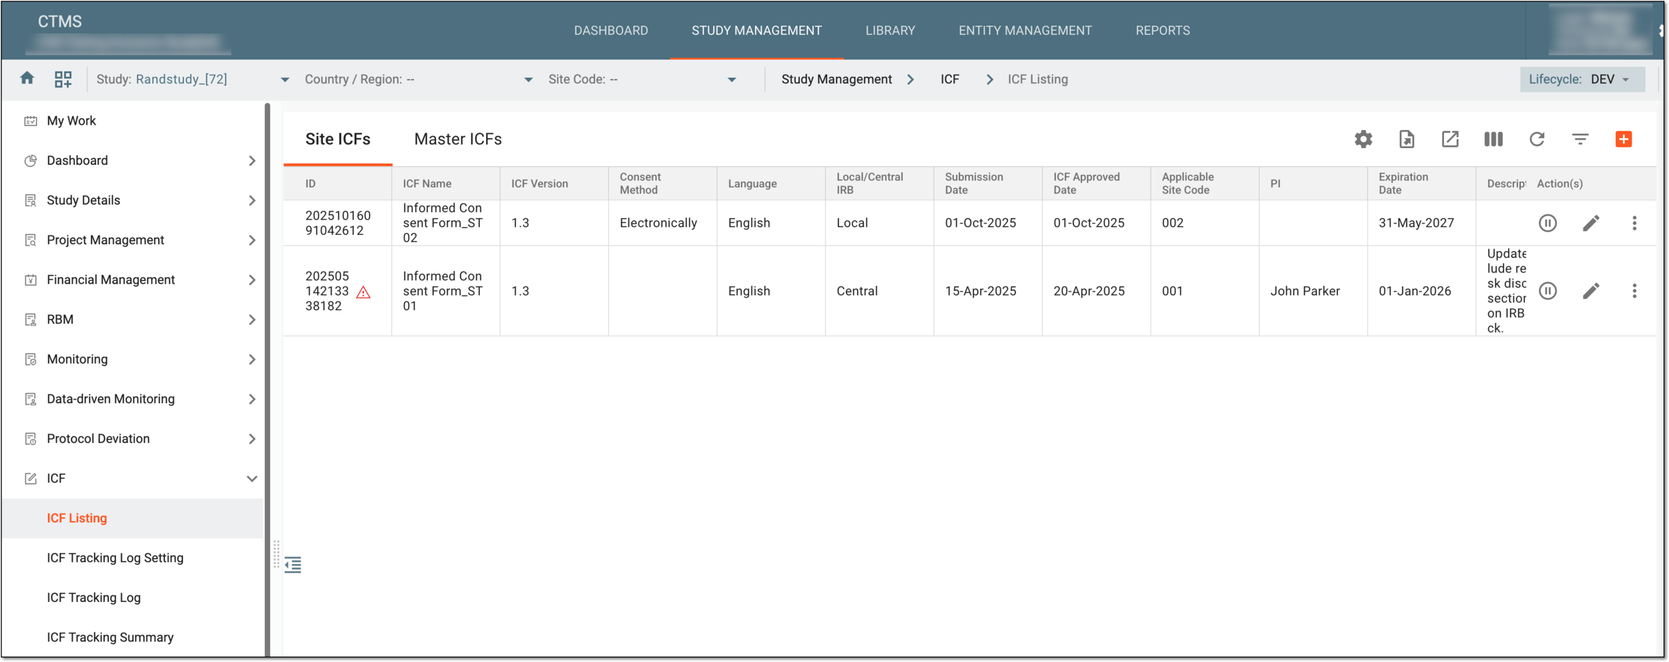This screenshot has height=662, width=1669.
Task: Click the Financial Management sidebar icon
Action: click(31, 280)
